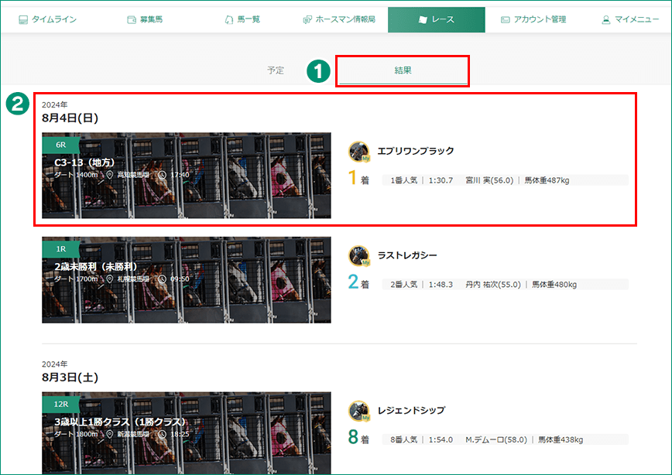Click the 1番人気 popularity text
The height and width of the screenshot is (475, 672).
coord(403,180)
